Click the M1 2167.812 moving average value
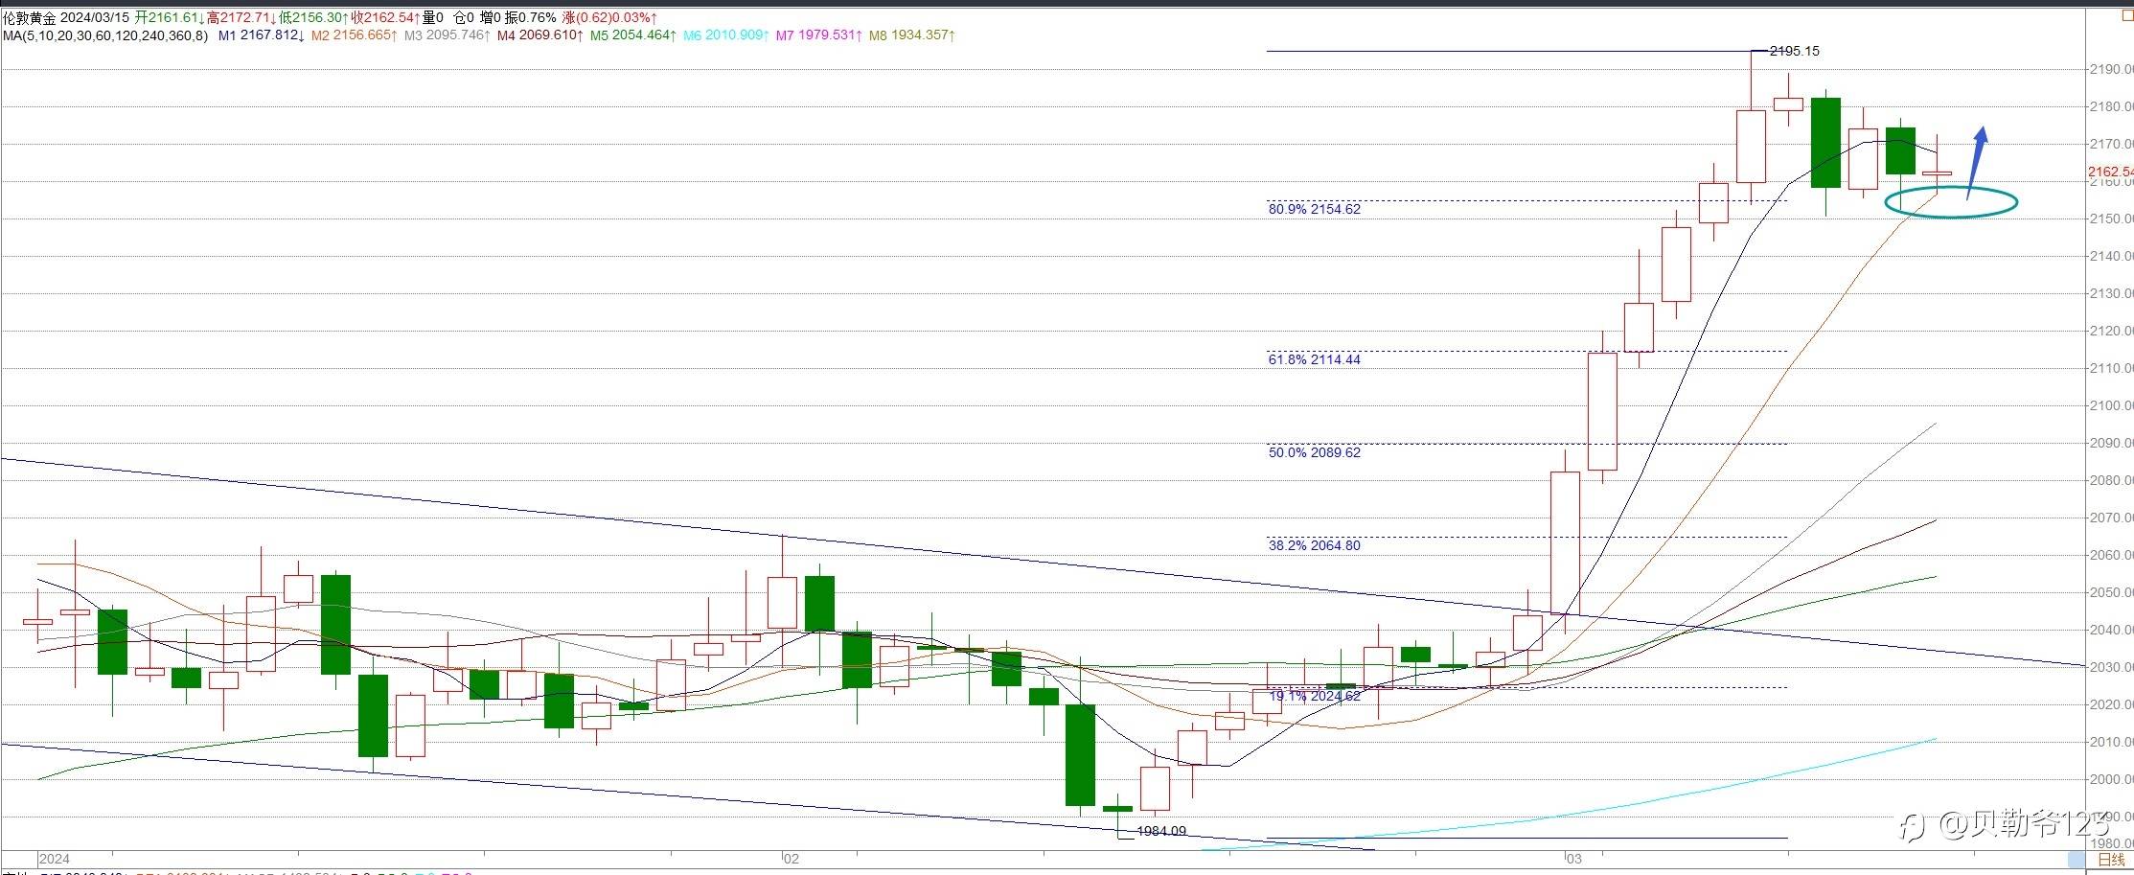Image resolution: width=2134 pixels, height=875 pixels. [x=262, y=35]
